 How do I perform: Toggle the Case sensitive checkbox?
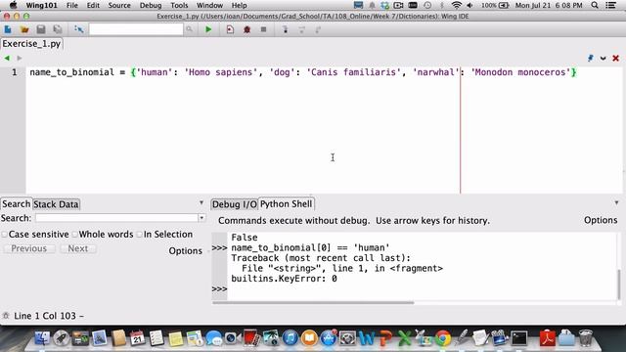[x=4, y=235]
